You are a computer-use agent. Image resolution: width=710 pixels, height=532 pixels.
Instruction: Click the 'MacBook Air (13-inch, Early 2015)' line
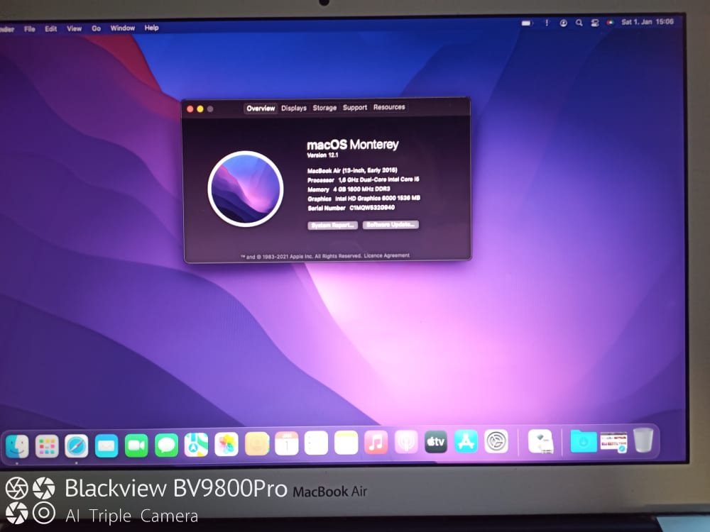[x=352, y=170]
